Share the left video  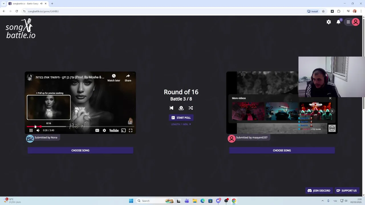128,77
